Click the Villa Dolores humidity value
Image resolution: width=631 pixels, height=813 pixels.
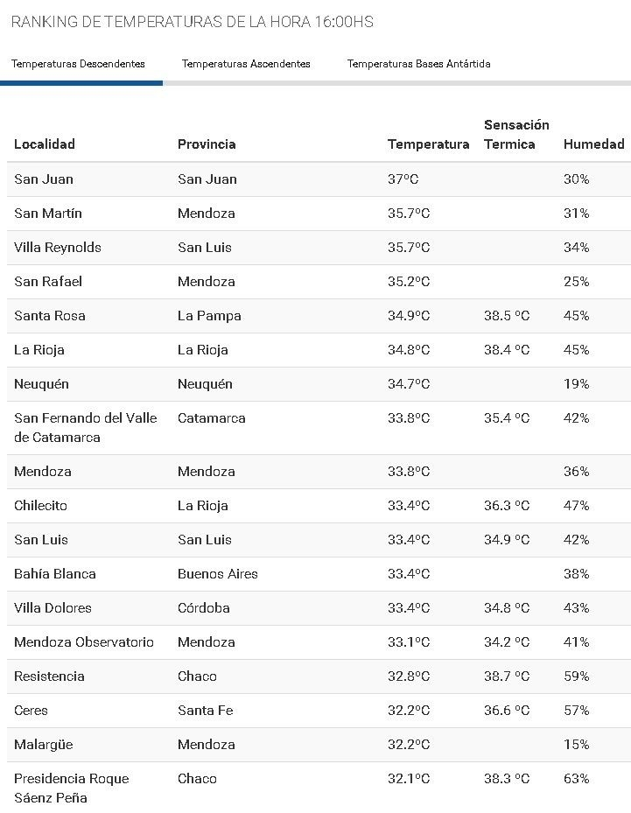(575, 607)
